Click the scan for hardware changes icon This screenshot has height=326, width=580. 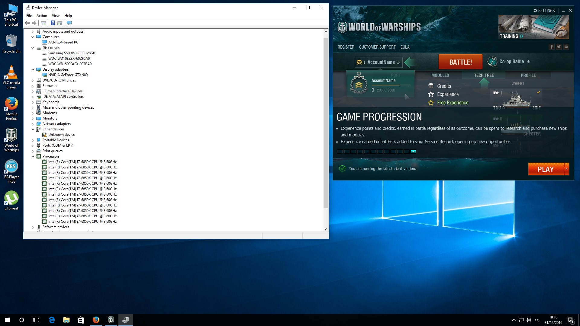coord(69,23)
